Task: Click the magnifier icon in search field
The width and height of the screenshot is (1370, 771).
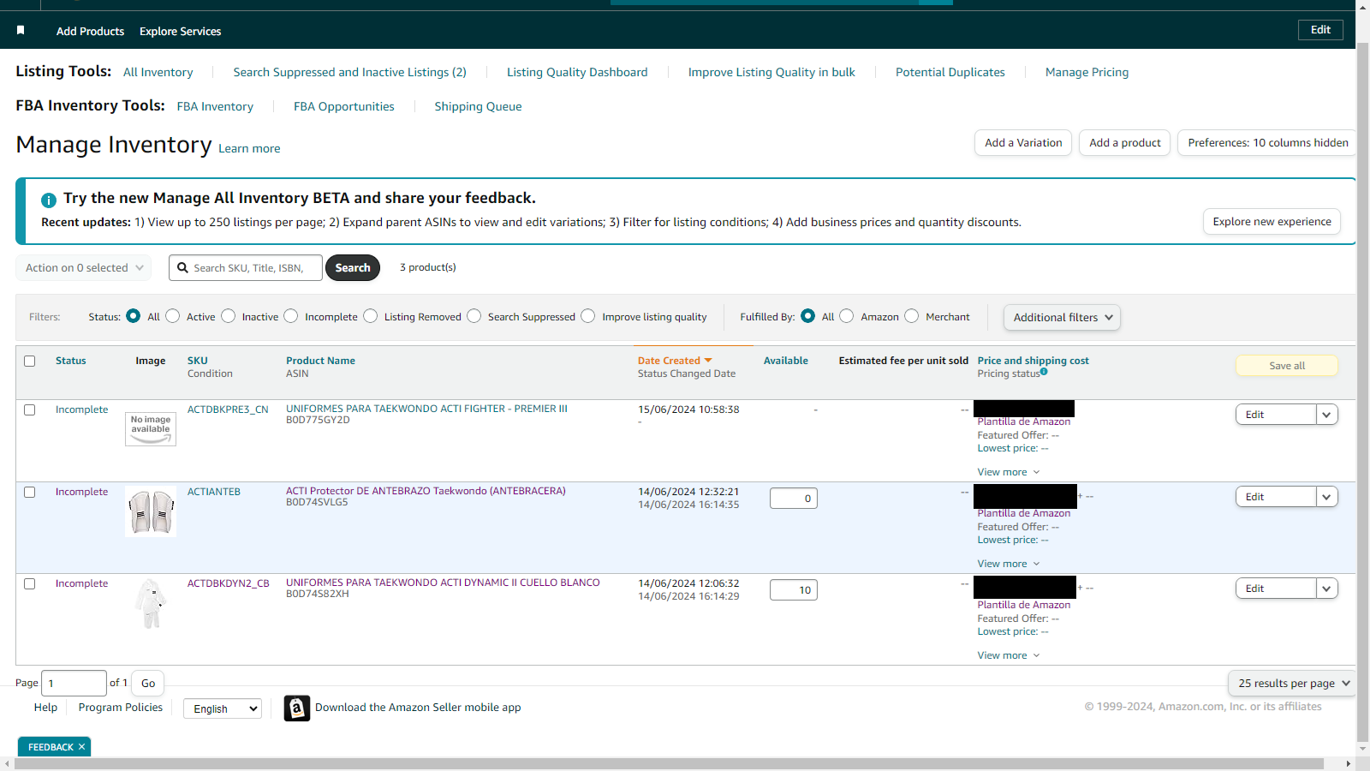Action: click(182, 267)
